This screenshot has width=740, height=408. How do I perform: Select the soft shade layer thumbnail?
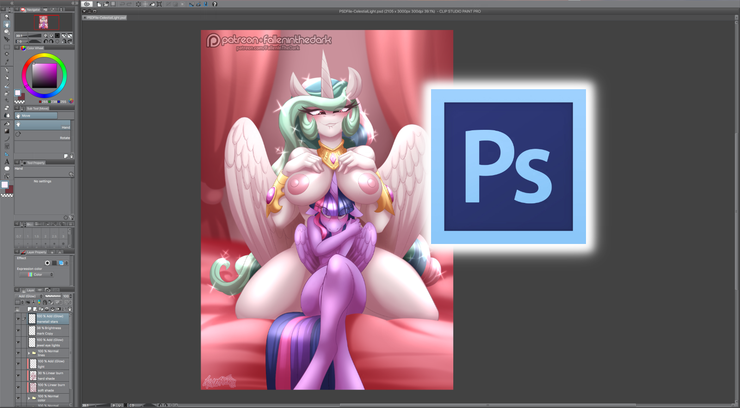point(33,387)
